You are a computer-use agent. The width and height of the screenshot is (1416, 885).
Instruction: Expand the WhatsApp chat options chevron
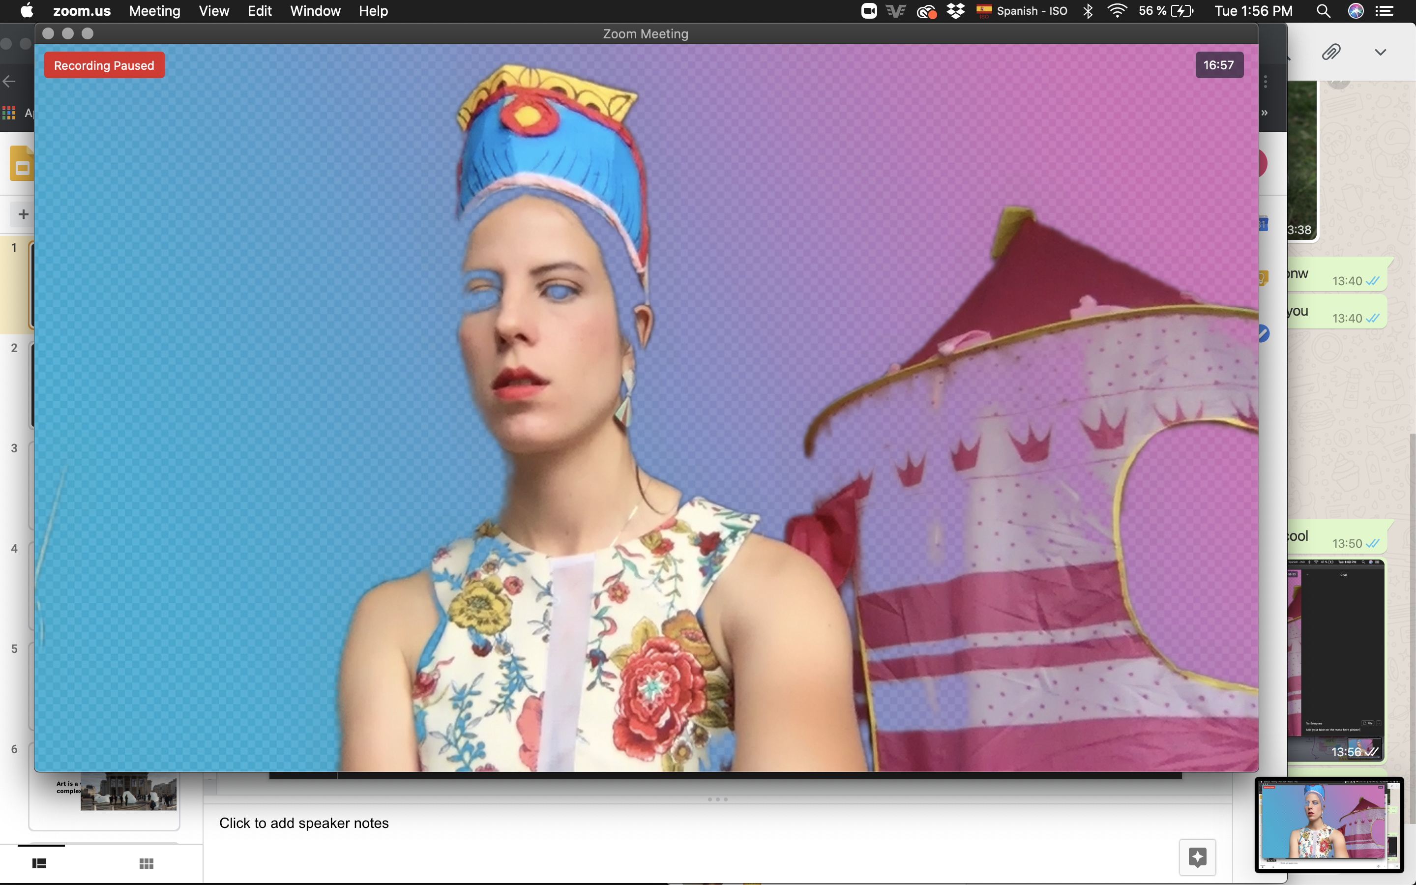pos(1380,52)
